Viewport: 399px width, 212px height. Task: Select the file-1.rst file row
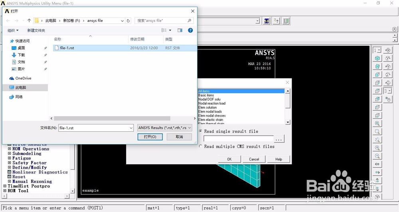124,48
